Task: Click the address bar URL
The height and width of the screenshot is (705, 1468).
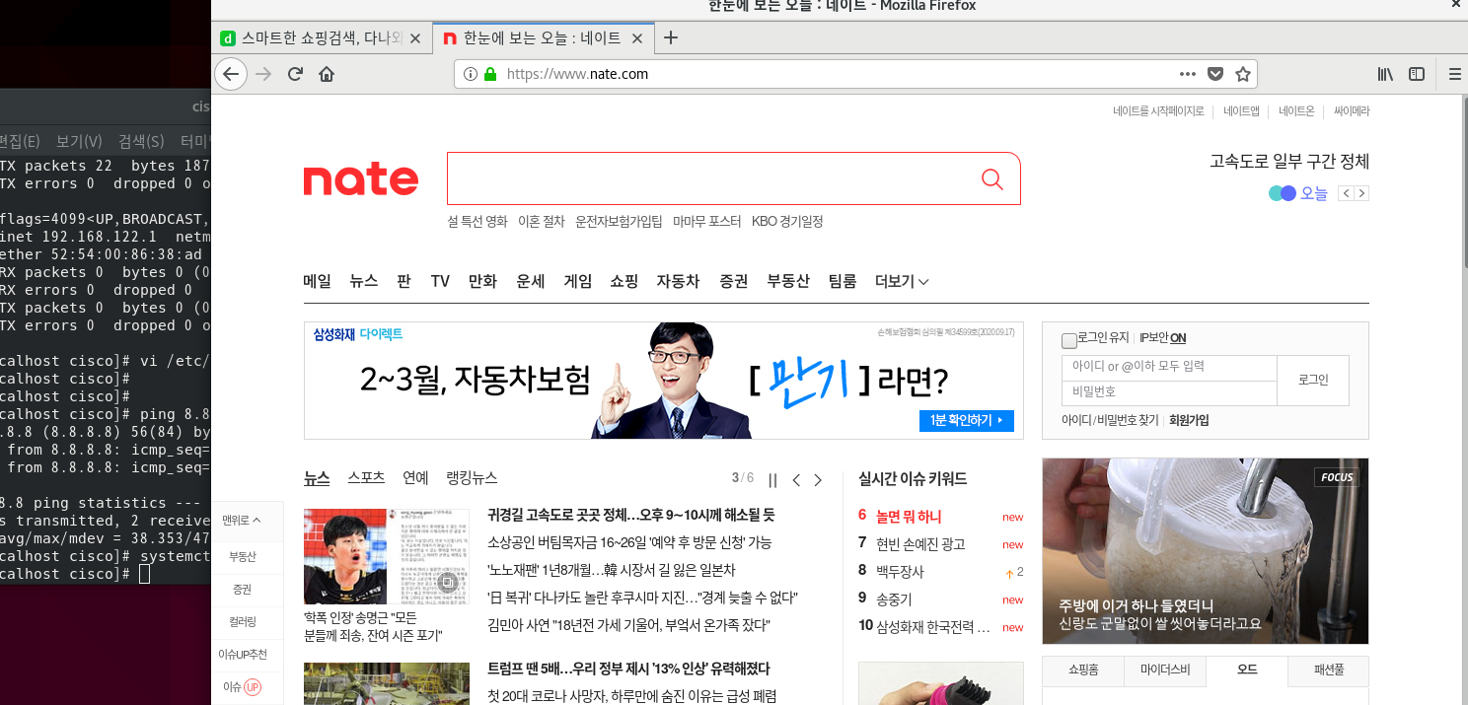Action: click(x=577, y=74)
